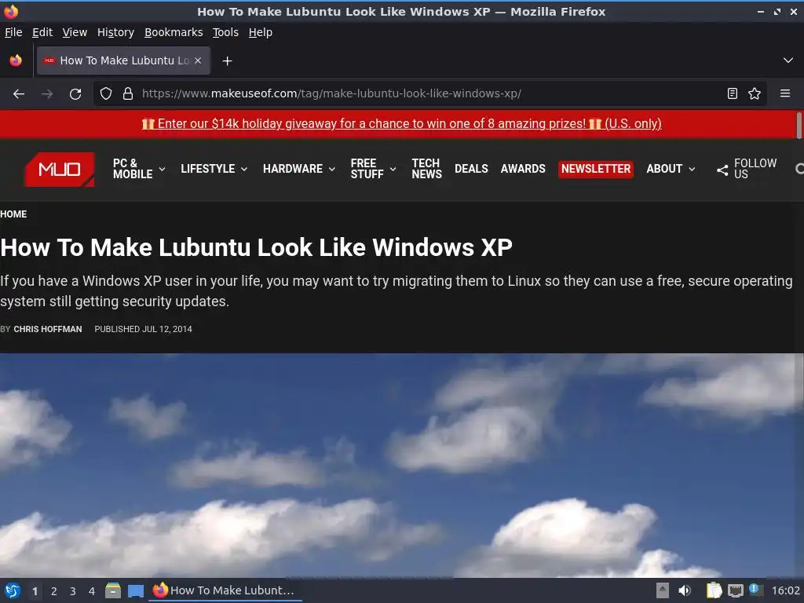Switch to virtual desktop 1

pyautogui.click(x=35, y=591)
